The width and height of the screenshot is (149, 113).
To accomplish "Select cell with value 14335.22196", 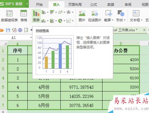I will 81,96.
